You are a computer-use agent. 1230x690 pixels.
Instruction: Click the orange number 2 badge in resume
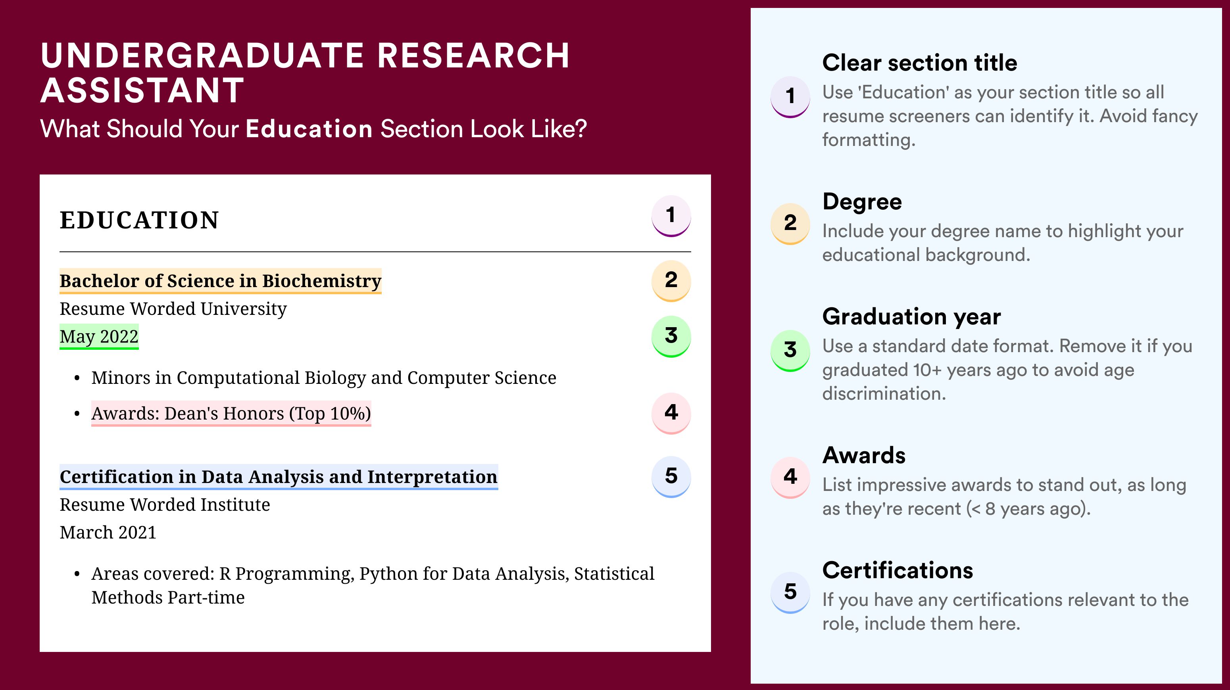(671, 281)
